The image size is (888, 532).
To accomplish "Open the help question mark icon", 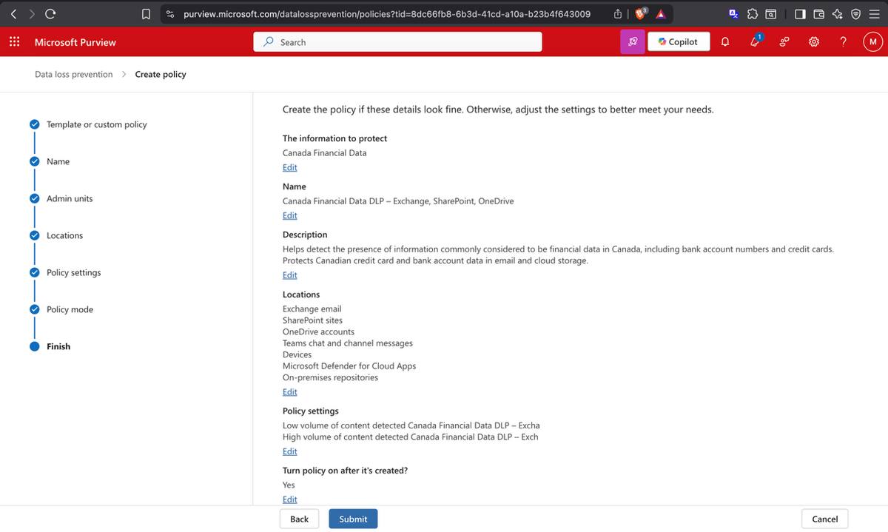I will pyautogui.click(x=843, y=42).
